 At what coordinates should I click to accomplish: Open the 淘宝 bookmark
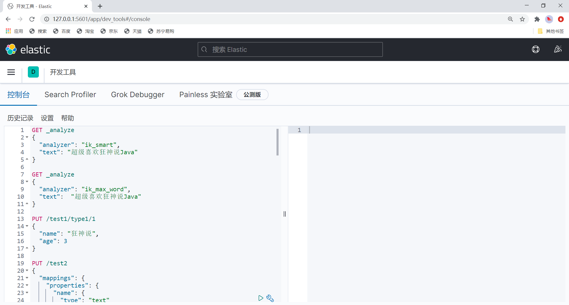coord(85,31)
